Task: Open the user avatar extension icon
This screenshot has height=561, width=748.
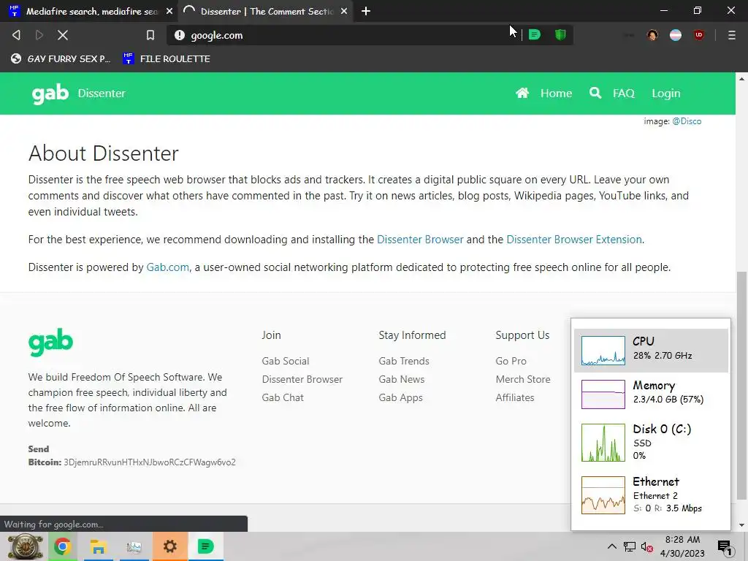Action: pos(652,35)
